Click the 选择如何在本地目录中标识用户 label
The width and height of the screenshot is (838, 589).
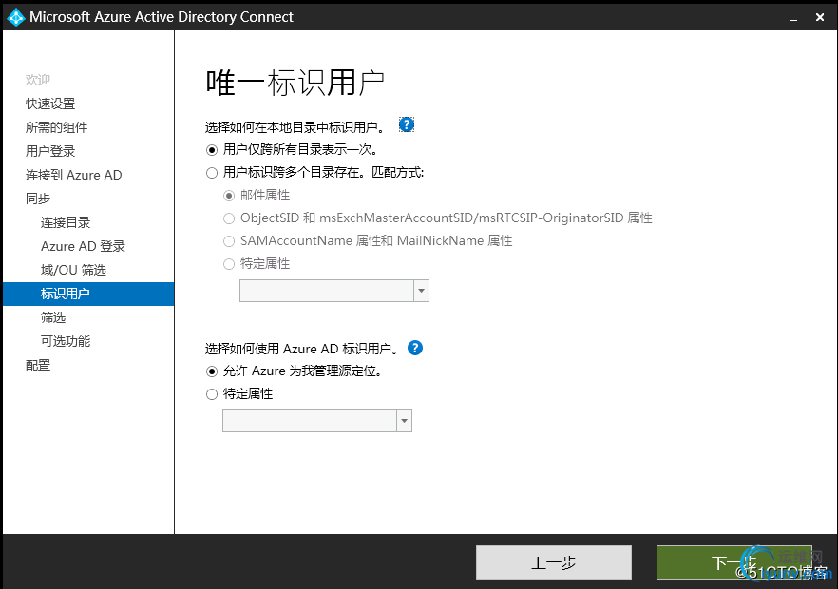click(295, 127)
